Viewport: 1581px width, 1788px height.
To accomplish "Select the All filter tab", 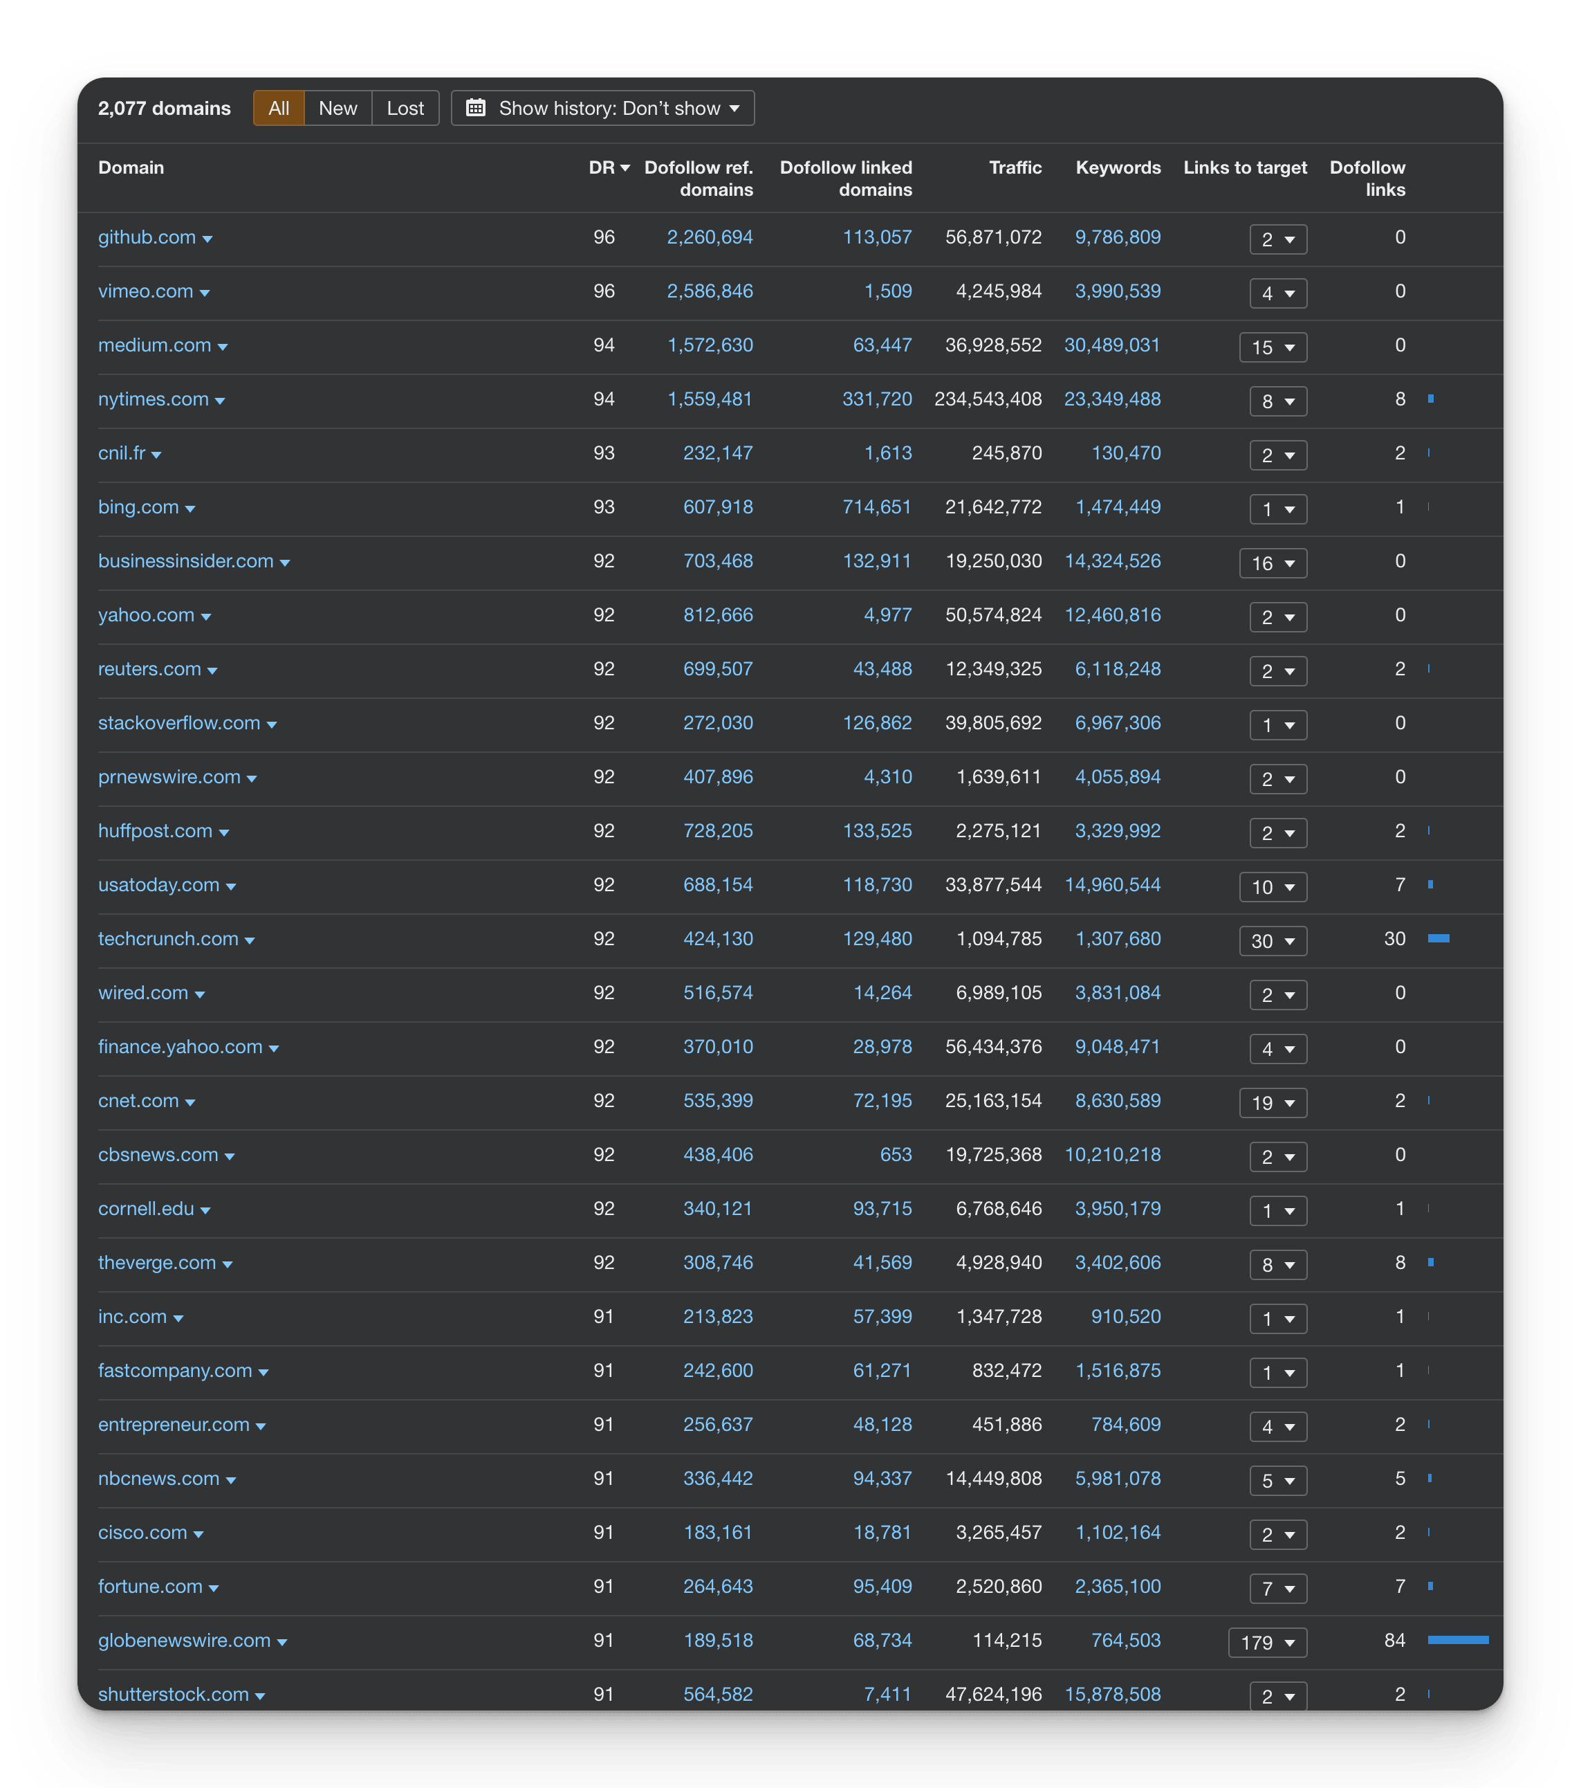I will [278, 109].
